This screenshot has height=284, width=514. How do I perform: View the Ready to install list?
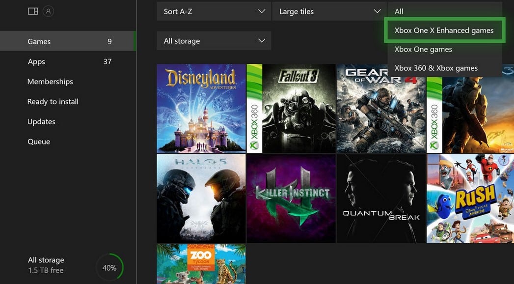click(x=53, y=101)
